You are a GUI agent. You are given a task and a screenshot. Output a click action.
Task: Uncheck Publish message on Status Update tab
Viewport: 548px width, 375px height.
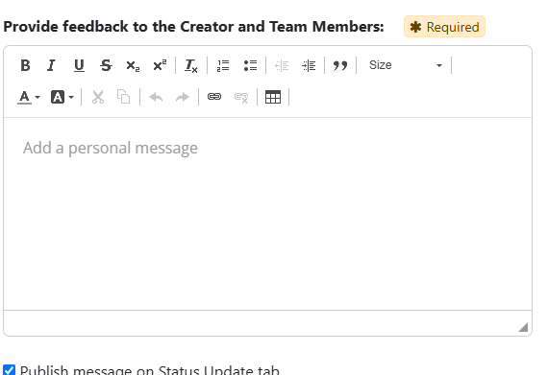pos(9,370)
